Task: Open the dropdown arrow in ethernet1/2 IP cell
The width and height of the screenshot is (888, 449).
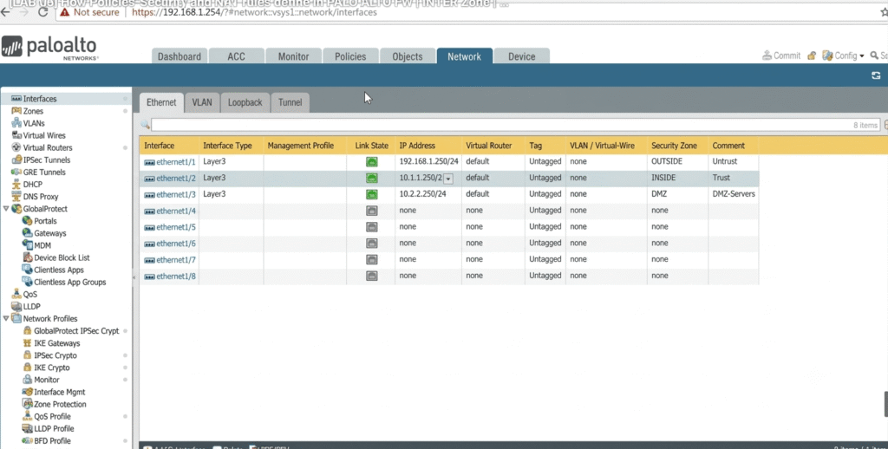Action: (448, 179)
